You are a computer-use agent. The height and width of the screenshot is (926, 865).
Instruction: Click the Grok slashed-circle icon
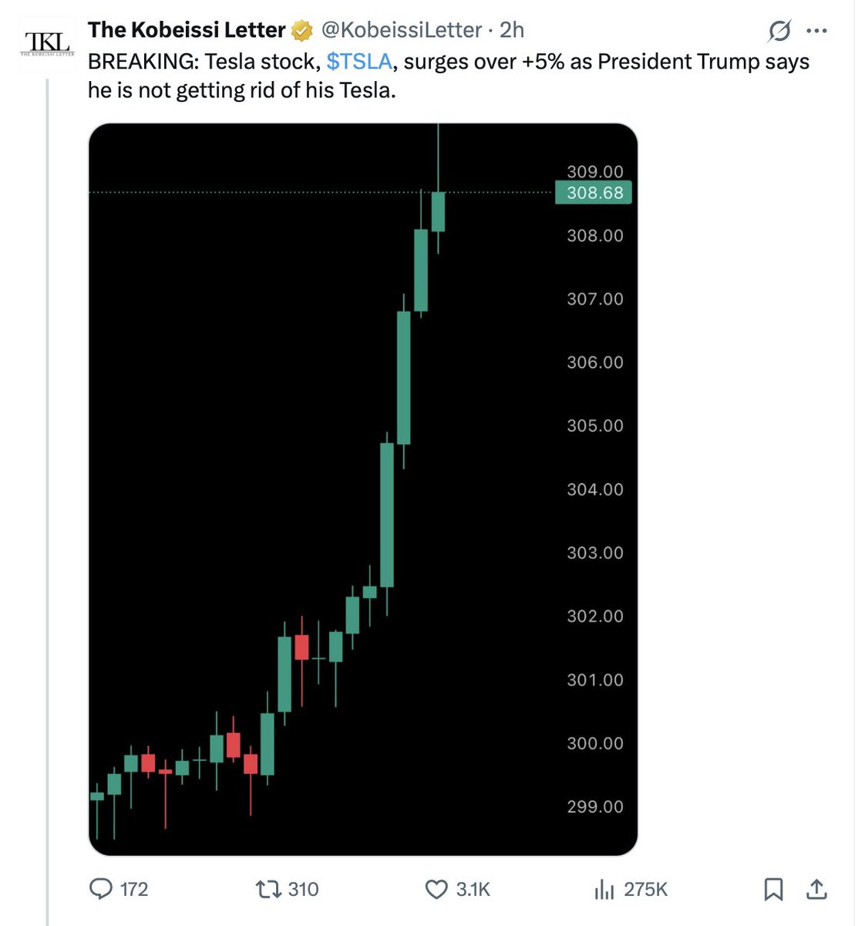(x=779, y=31)
